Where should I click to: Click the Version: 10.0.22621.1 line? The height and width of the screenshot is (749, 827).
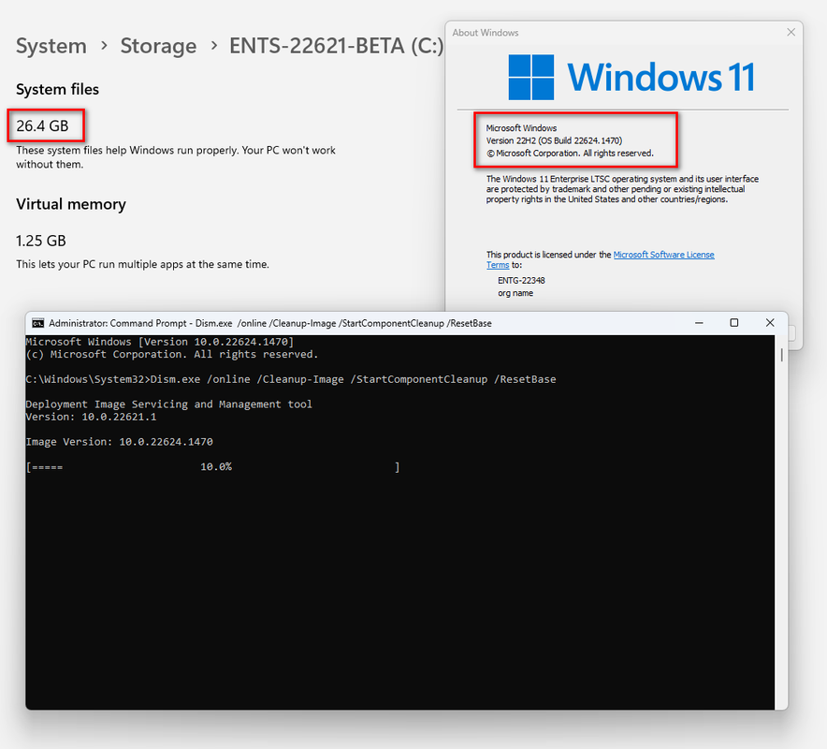91,417
